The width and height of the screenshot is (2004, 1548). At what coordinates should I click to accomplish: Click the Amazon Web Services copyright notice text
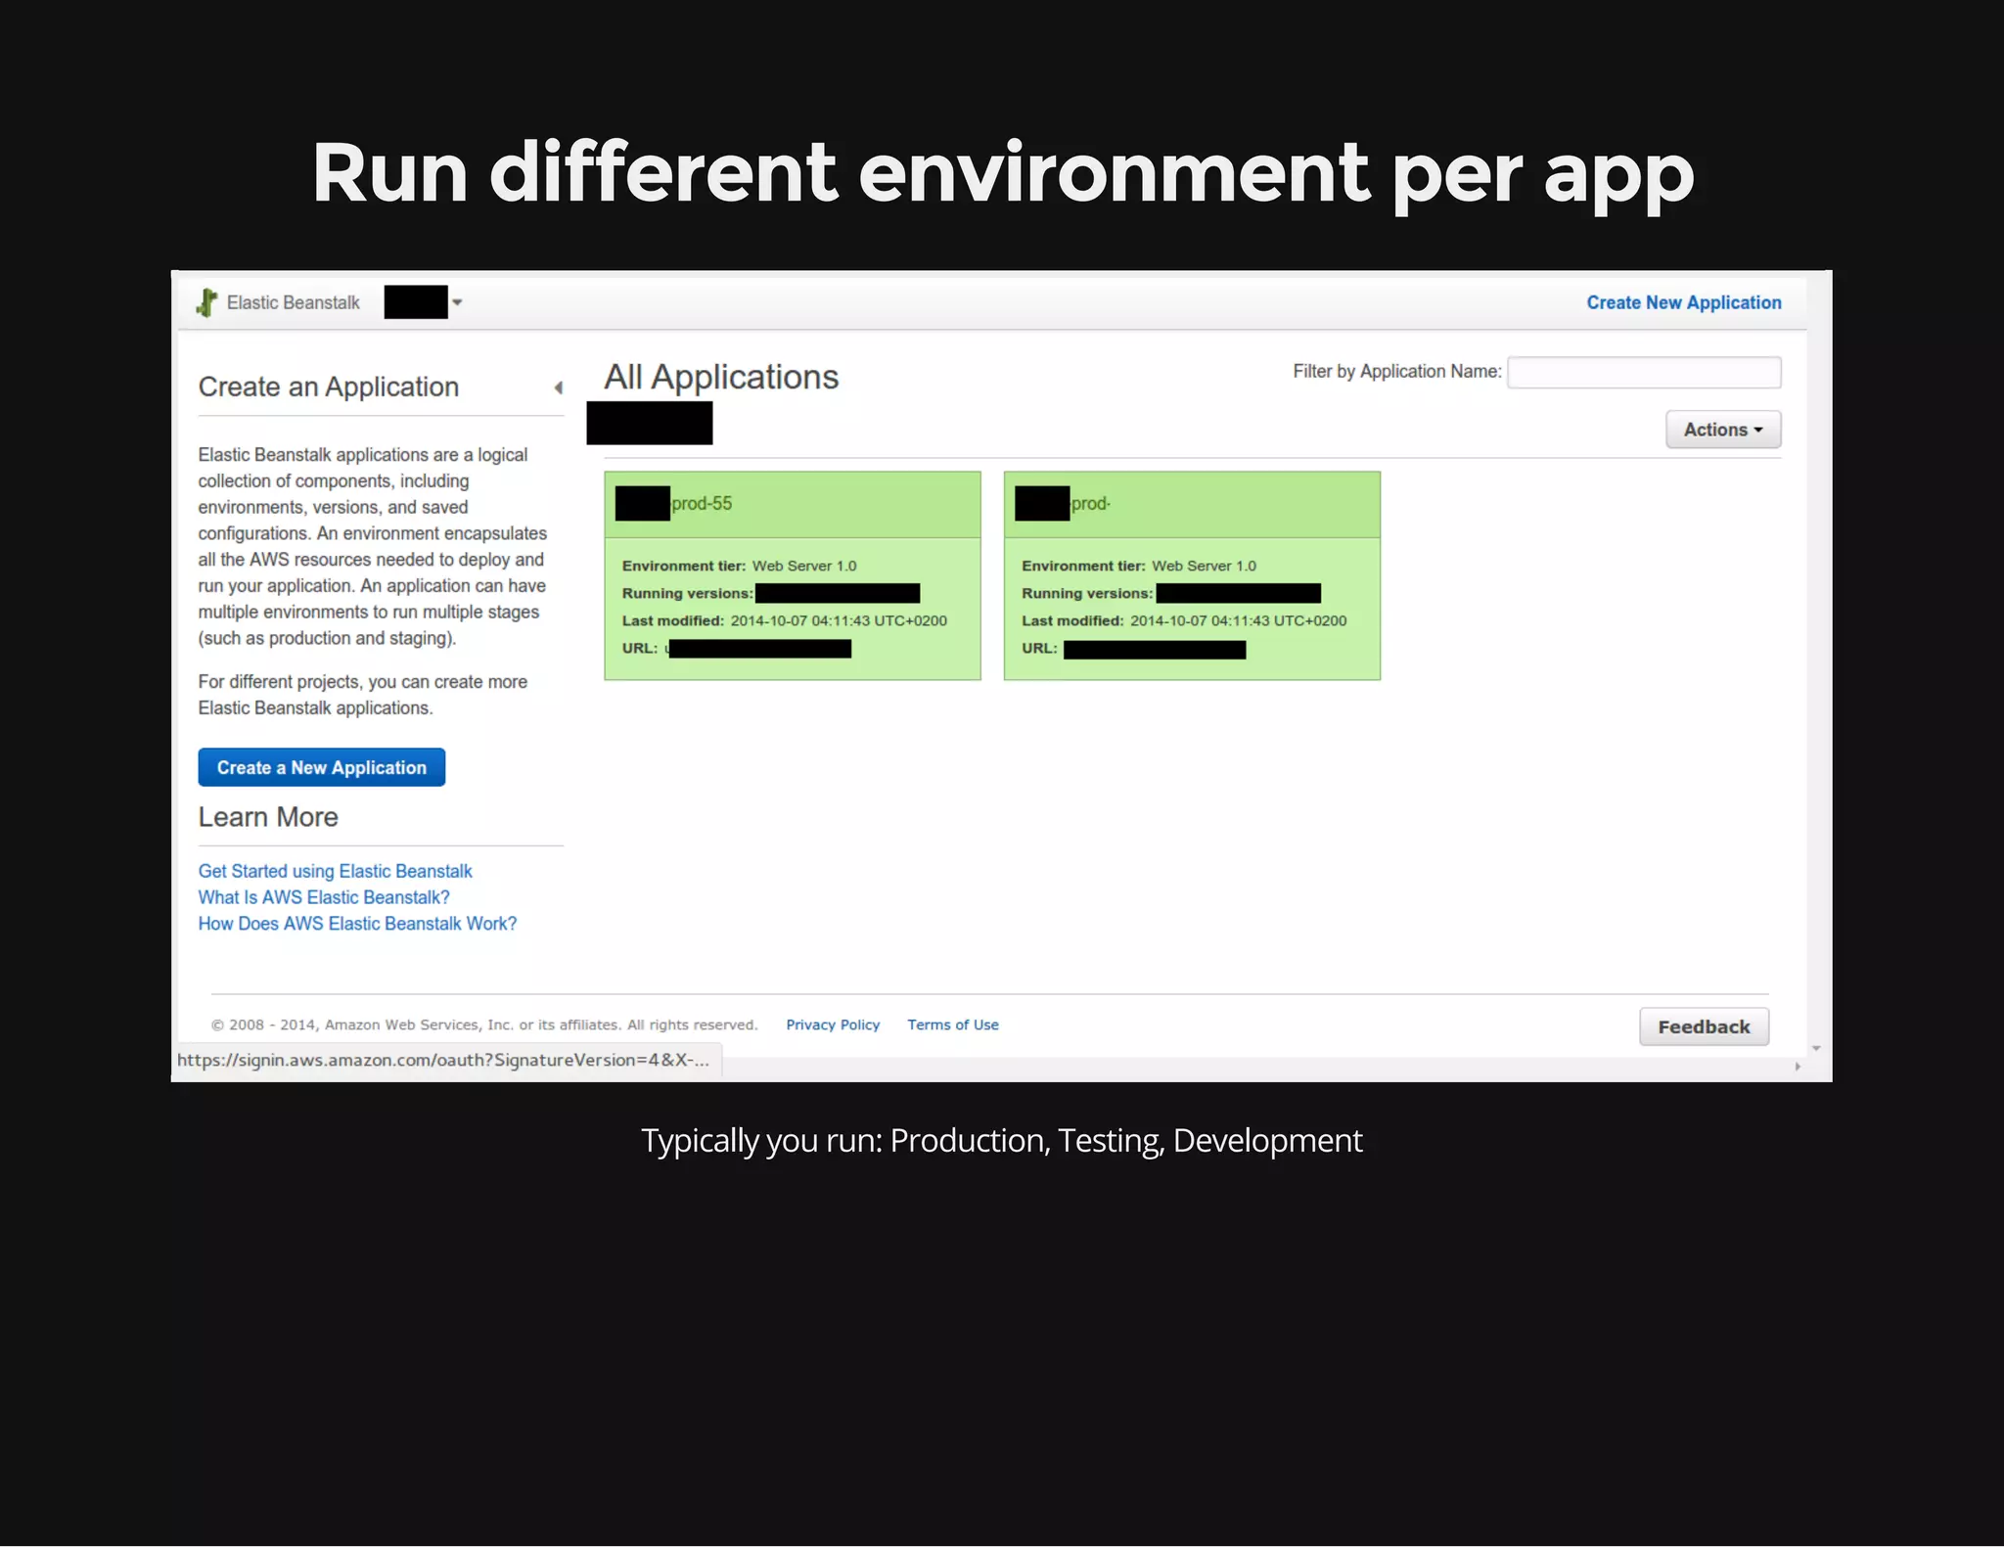[x=484, y=1024]
